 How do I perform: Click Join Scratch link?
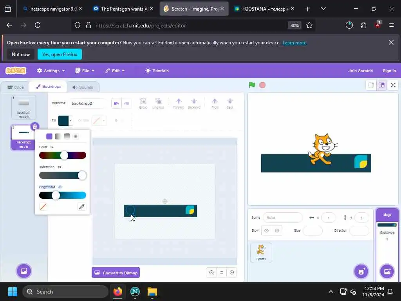(x=360, y=71)
